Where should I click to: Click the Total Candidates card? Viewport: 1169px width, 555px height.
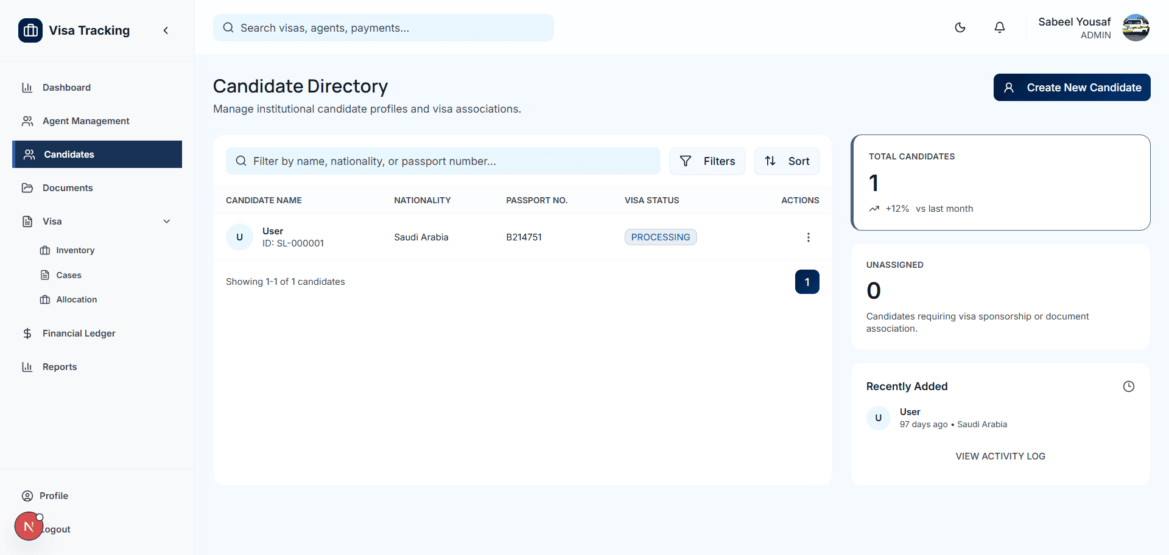(x=1000, y=183)
